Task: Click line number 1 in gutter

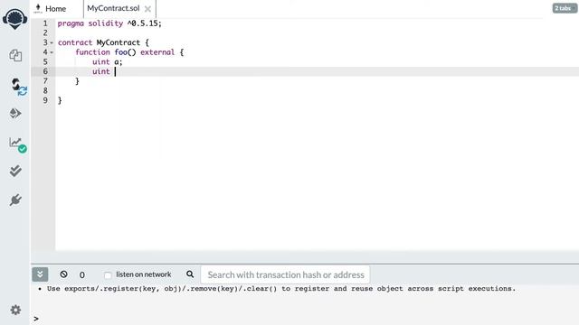Action: point(45,23)
